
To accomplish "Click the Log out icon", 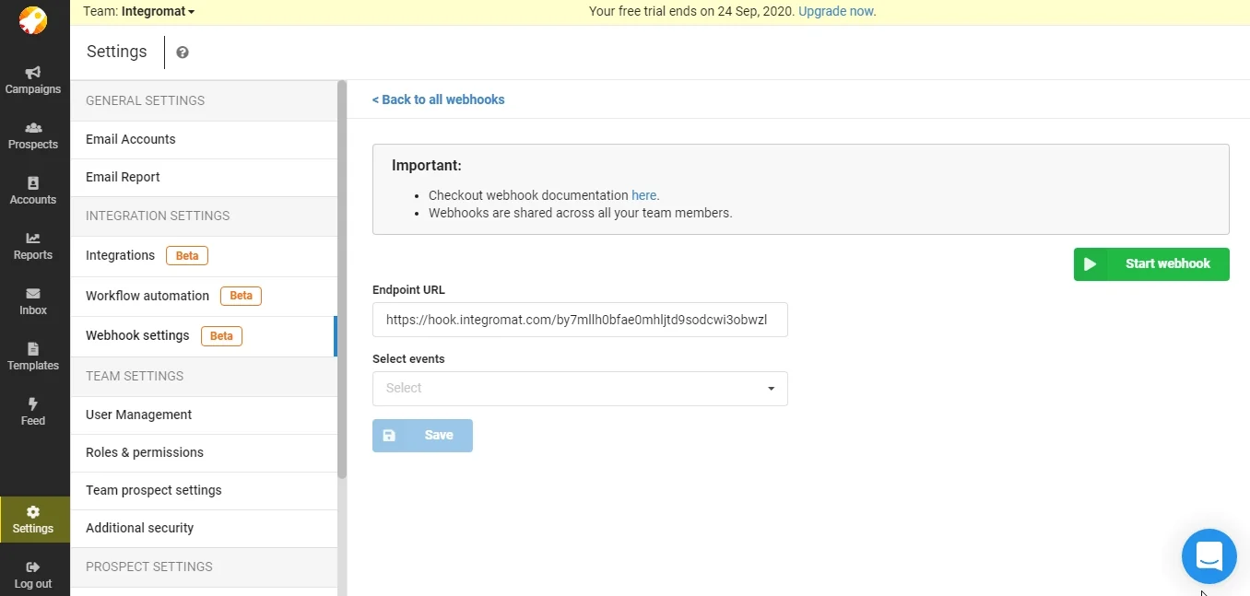I will click(33, 567).
